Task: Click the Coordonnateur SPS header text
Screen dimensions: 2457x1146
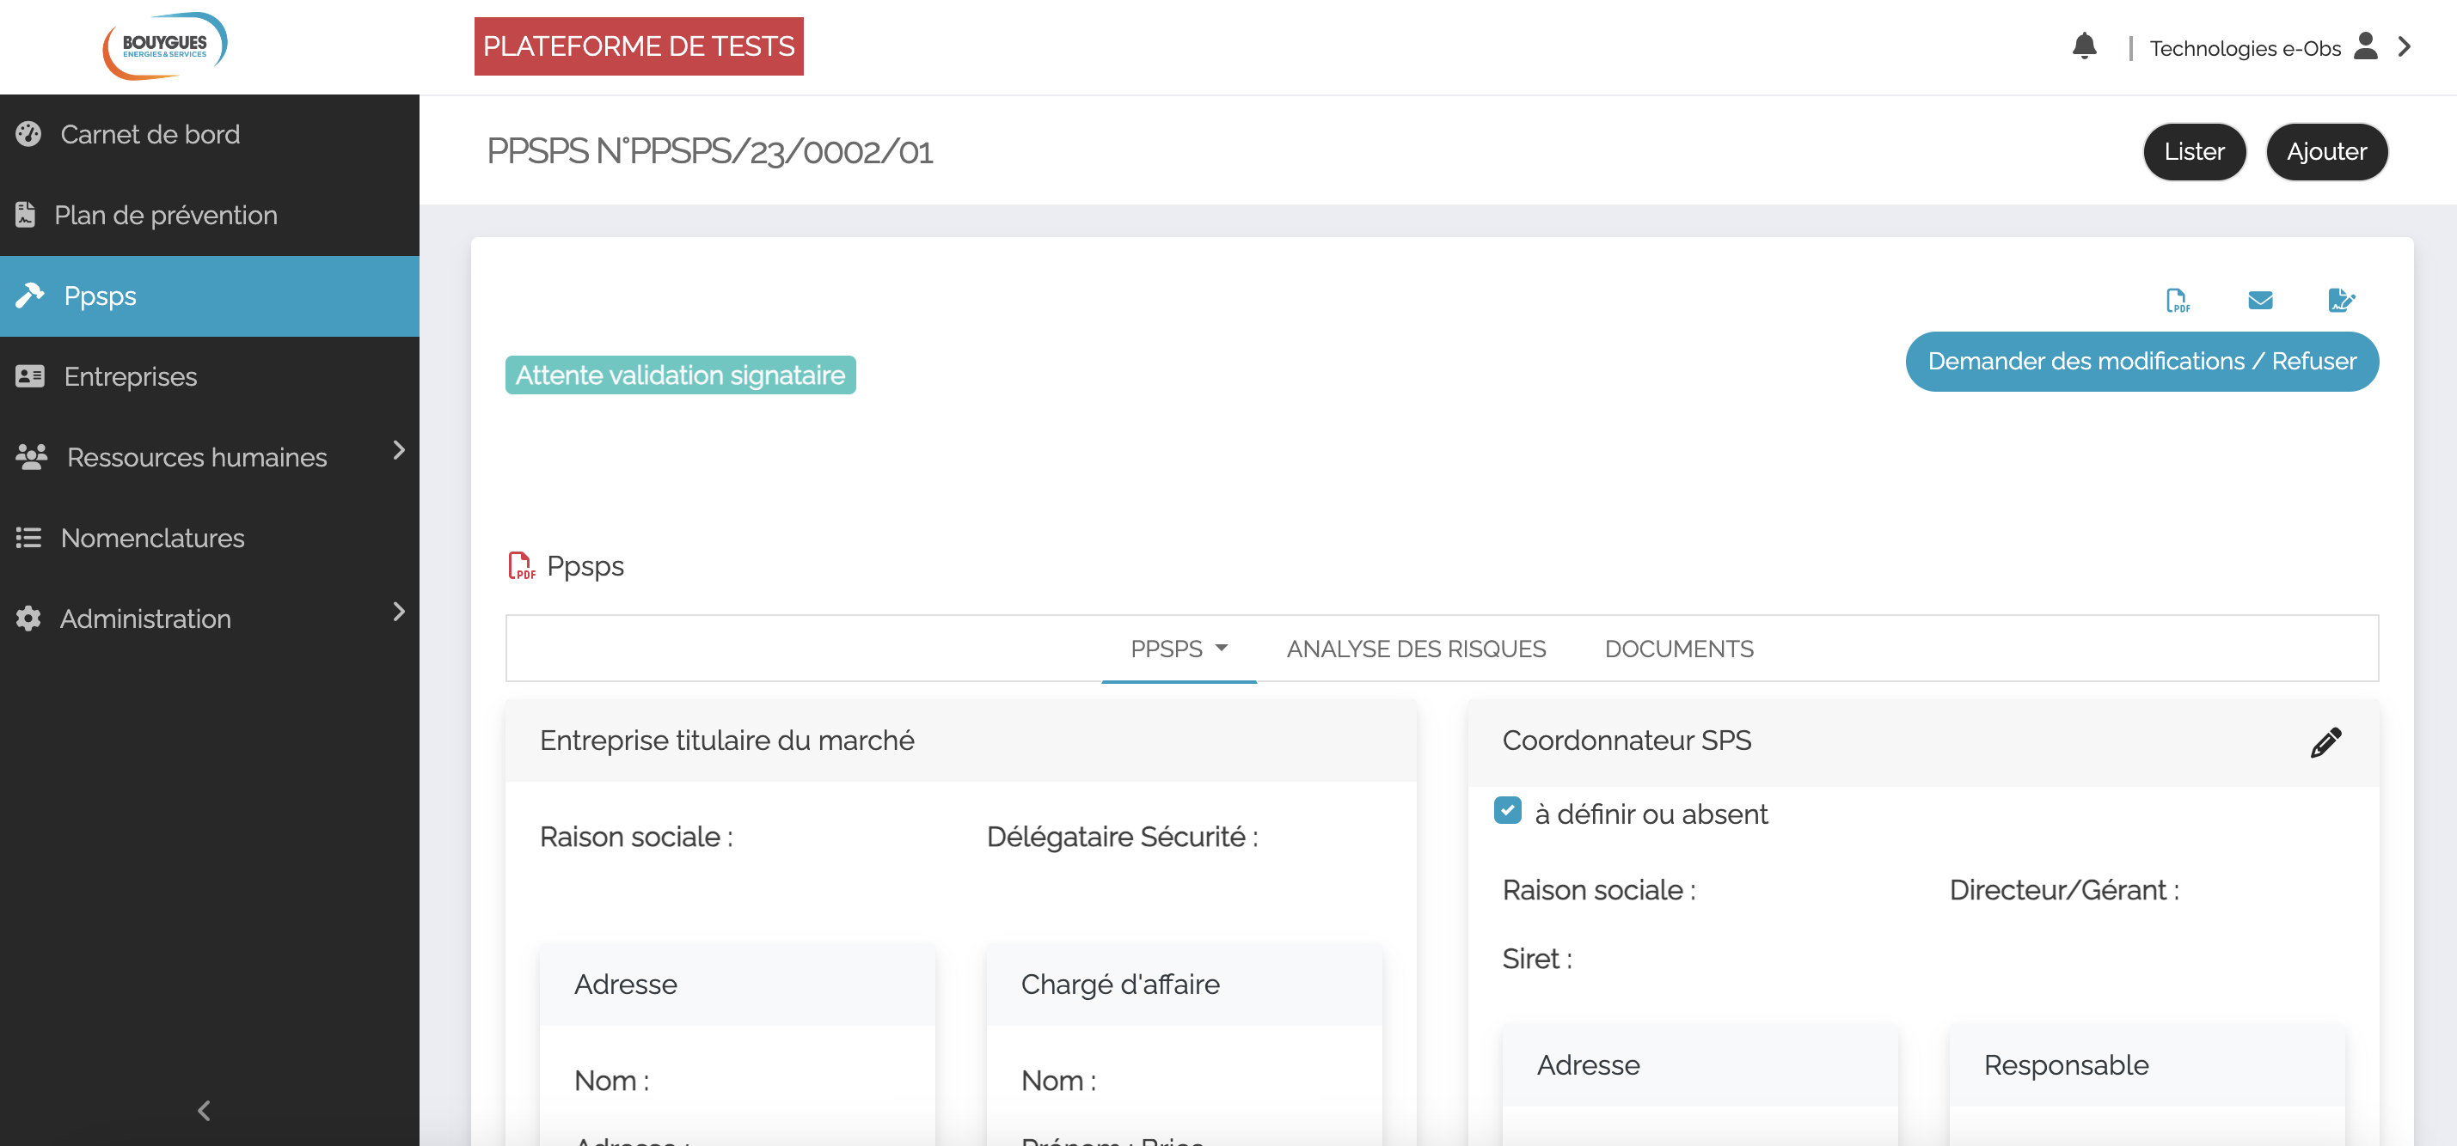Action: click(1627, 741)
